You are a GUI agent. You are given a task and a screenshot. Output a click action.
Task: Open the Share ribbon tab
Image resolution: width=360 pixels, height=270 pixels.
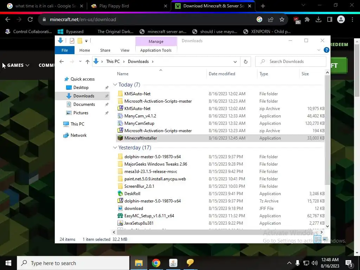point(105,50)
